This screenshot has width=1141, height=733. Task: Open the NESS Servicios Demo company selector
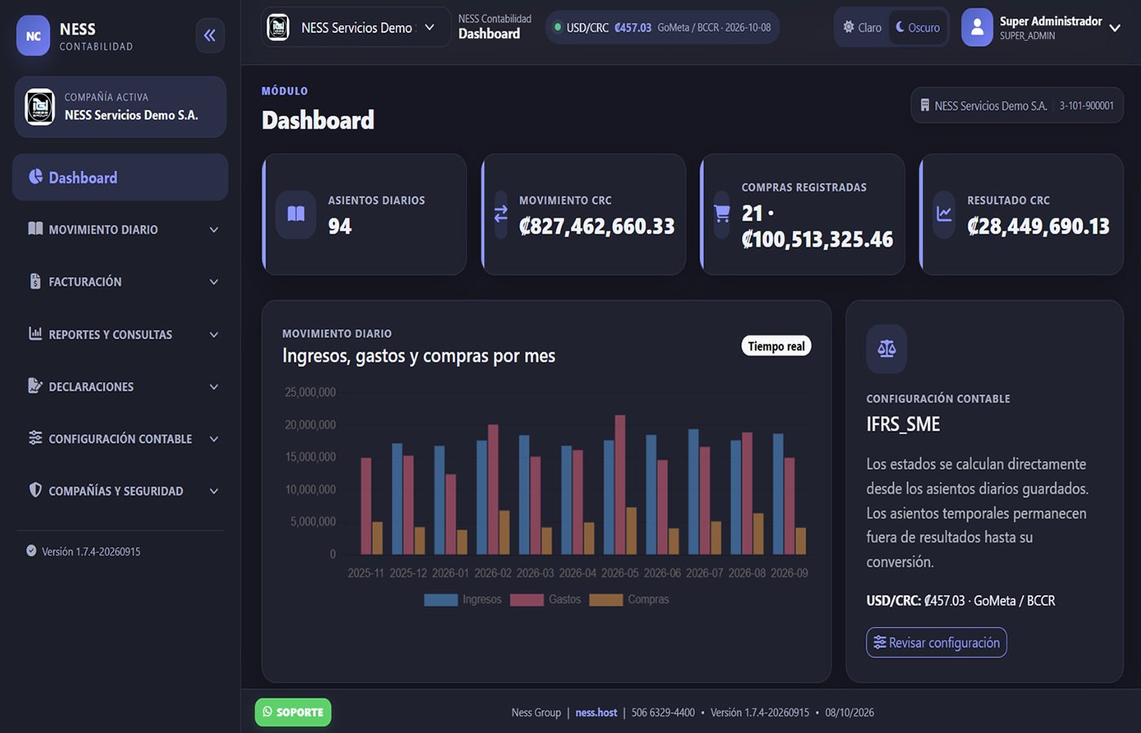click(x=355, y=28)
